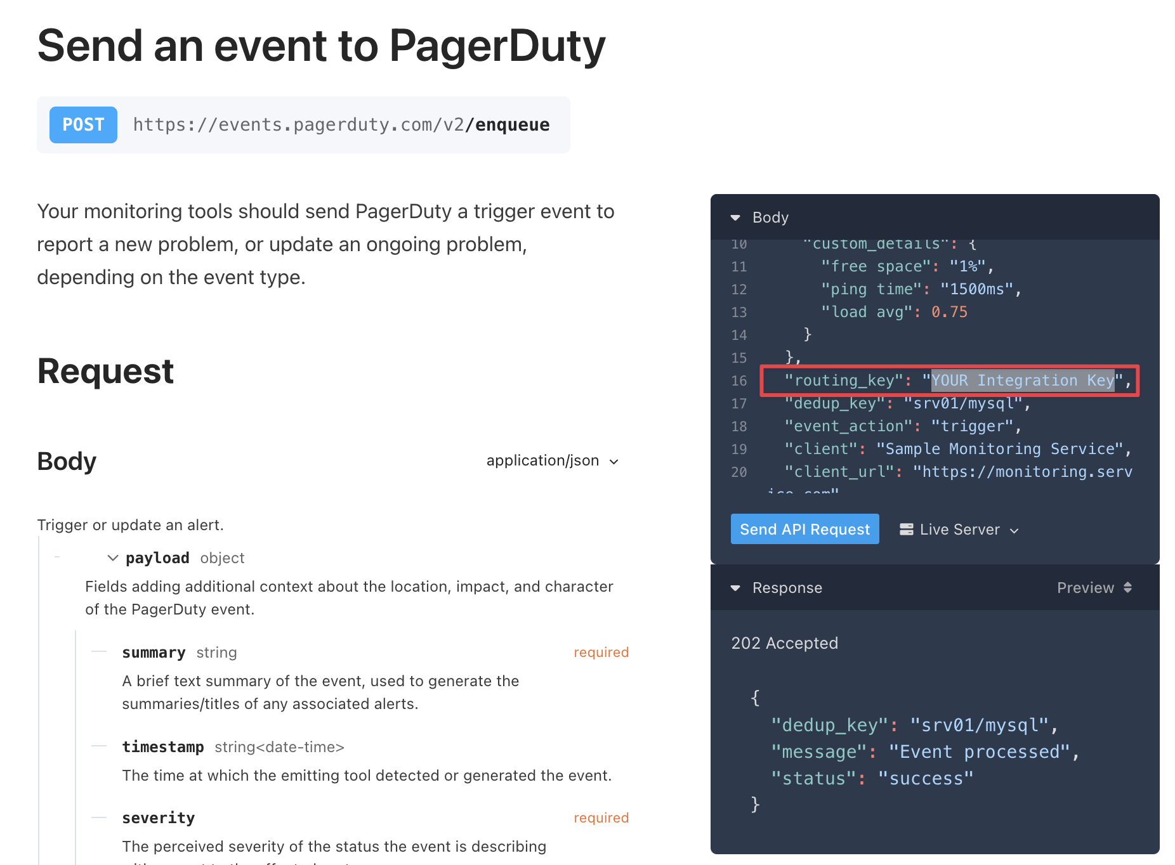Click the YOUR Integration Key value

coord(1023,380)
